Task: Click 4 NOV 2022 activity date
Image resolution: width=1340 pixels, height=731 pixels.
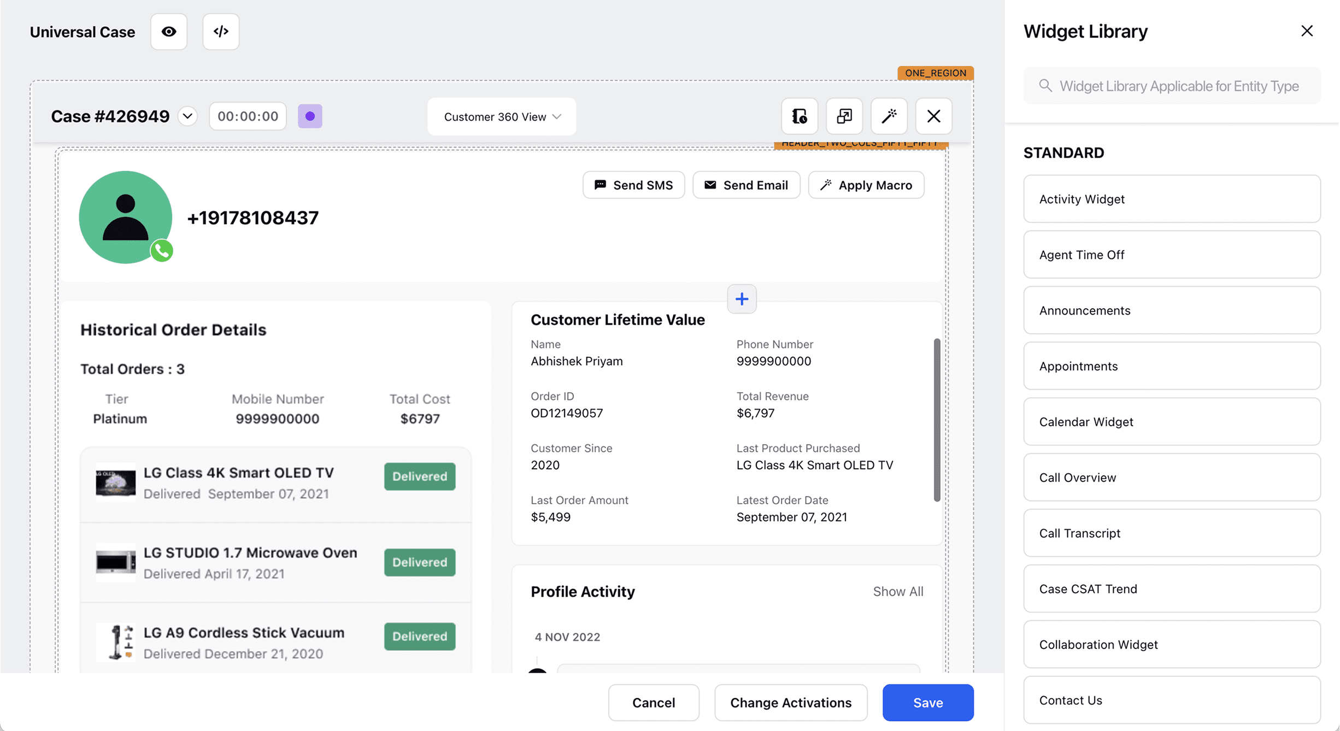Action: pos(567,637)
